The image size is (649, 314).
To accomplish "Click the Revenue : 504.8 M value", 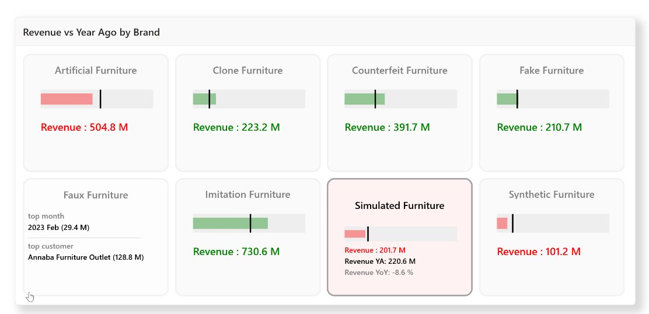I will pyautogui.click(x=84, y=127).
